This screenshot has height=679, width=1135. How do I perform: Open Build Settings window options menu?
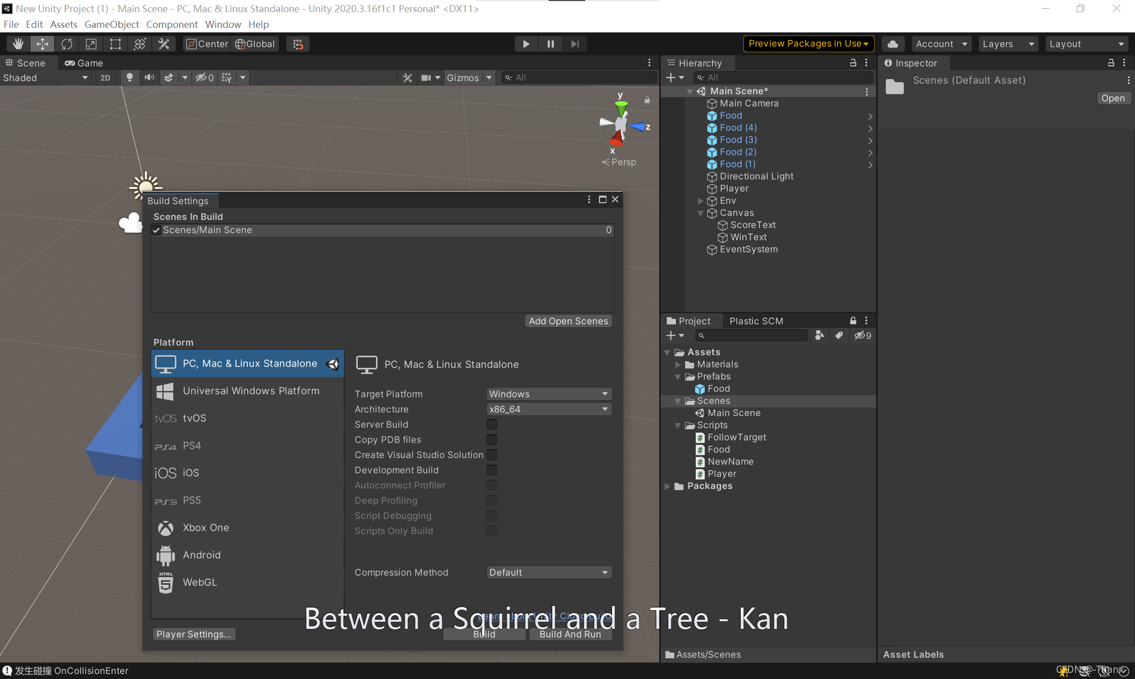[x=589, y=200]
